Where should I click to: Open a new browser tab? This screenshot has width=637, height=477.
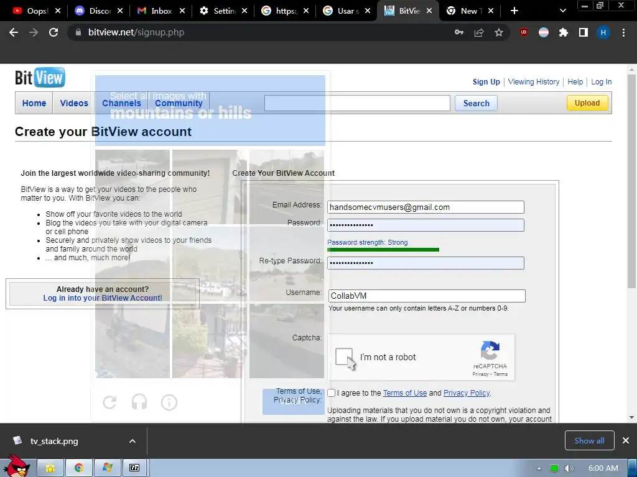[514, 11]
